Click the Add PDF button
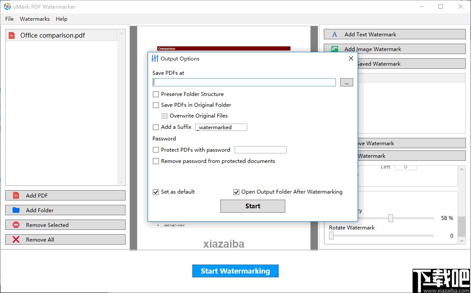The width and height of the screenshot is (471, 293). pos(65,195)
